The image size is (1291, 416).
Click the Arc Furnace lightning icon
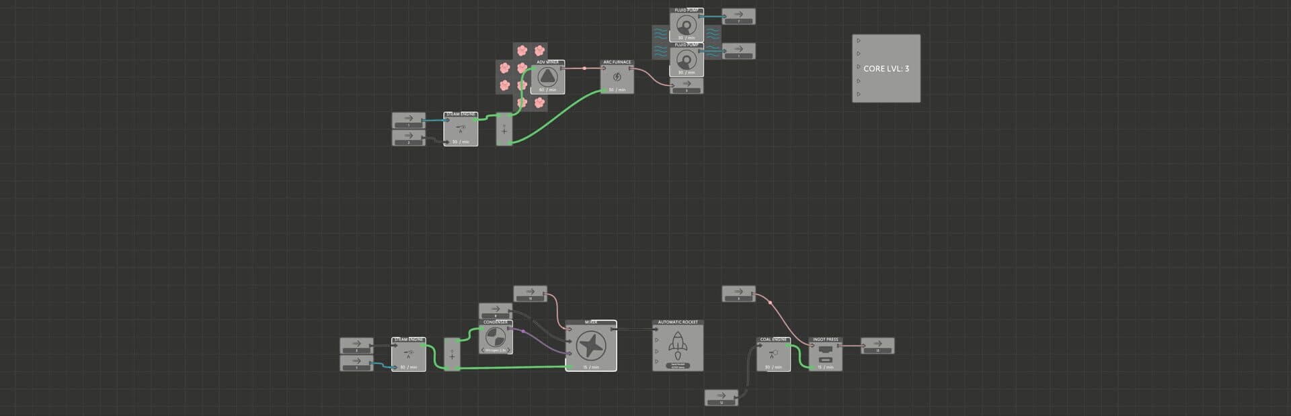click(x=617, y=76)
